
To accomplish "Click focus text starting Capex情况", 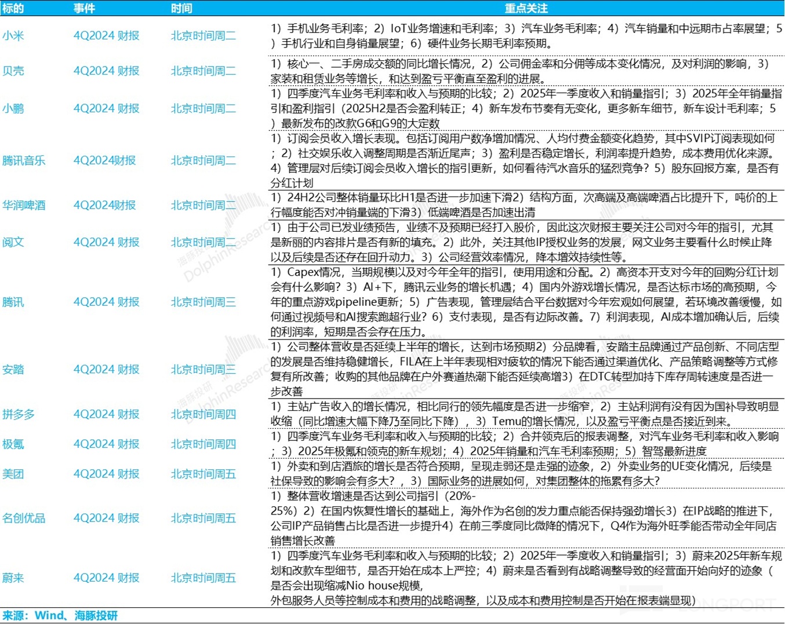I will coord(526,302).
